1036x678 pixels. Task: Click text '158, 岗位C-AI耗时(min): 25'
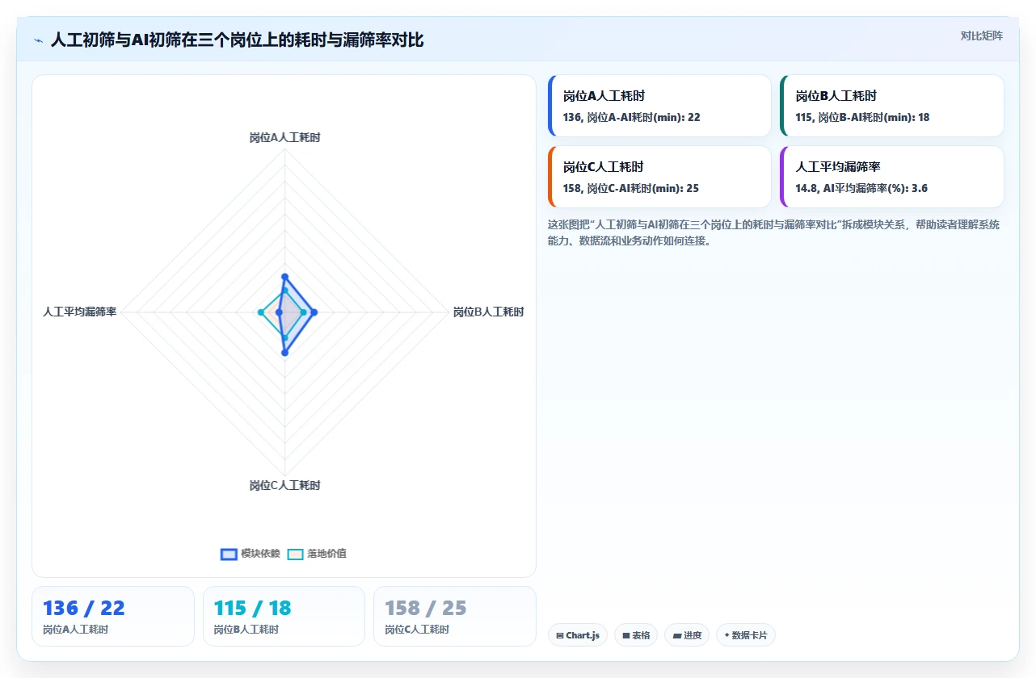[631, 188]
